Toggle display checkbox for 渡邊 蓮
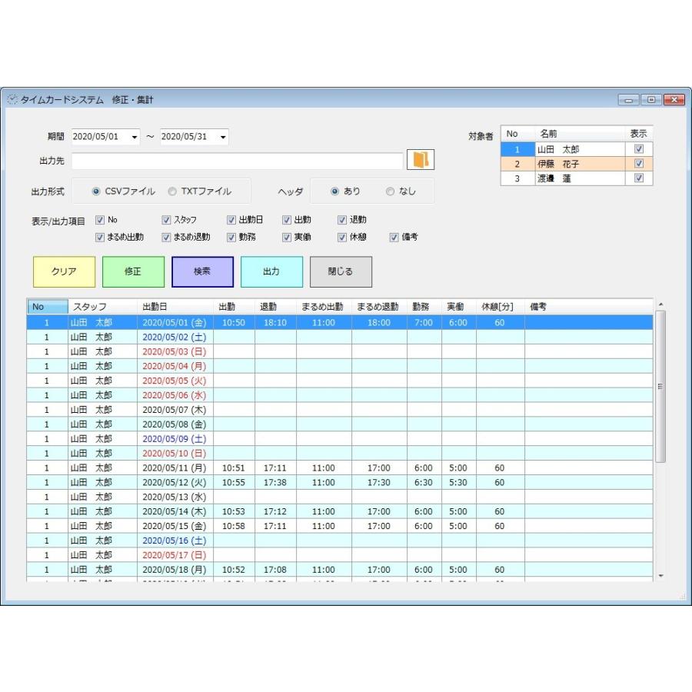Screen dimensions: 692x692 pos(639,178)
